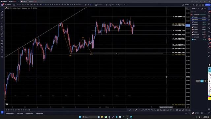Screen dimensions: 211x119
Task: Select the Text tool in left toolbar
Action: [2, 20]
